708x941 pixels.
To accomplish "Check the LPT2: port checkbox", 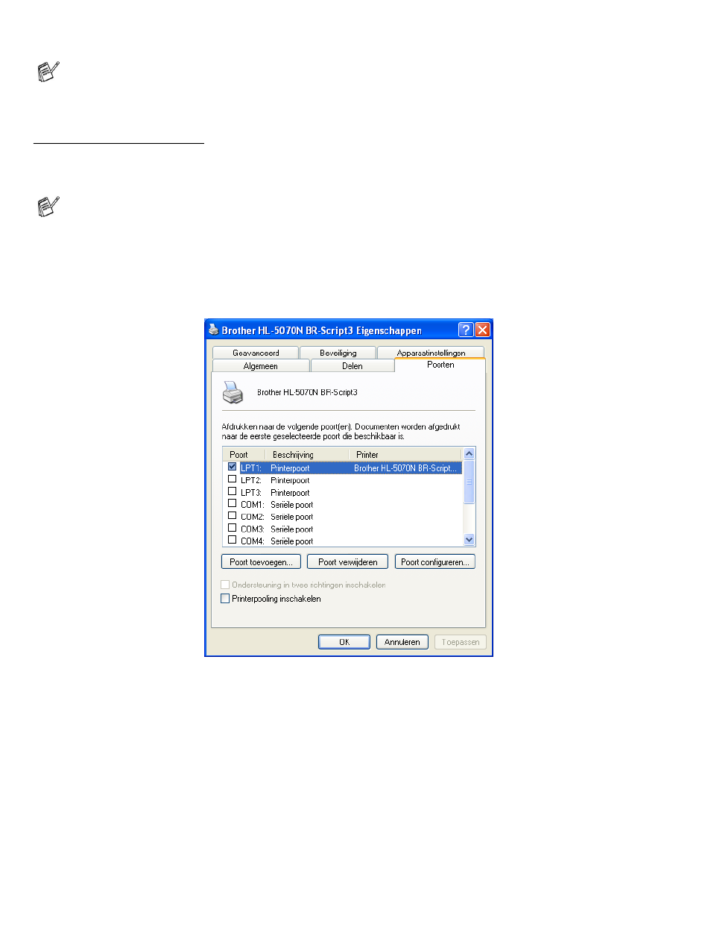I will coord(232,479).
